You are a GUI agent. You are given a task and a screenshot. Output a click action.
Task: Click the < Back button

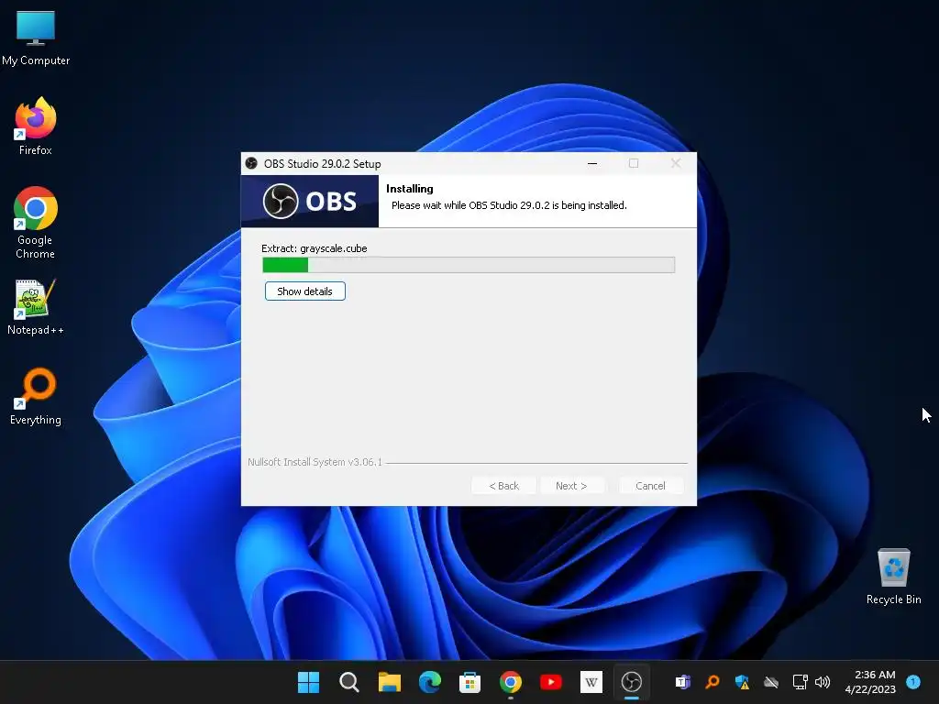[x=503, y=486]
